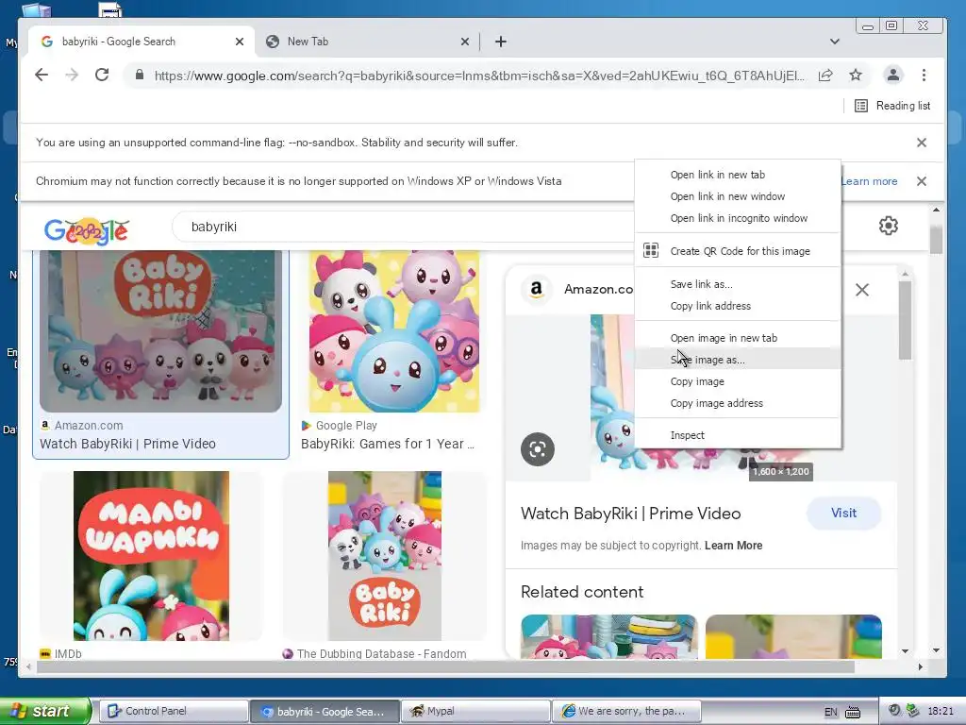
Task: Reload the page with the refresh icon
Action: click(x=102, y=76)
